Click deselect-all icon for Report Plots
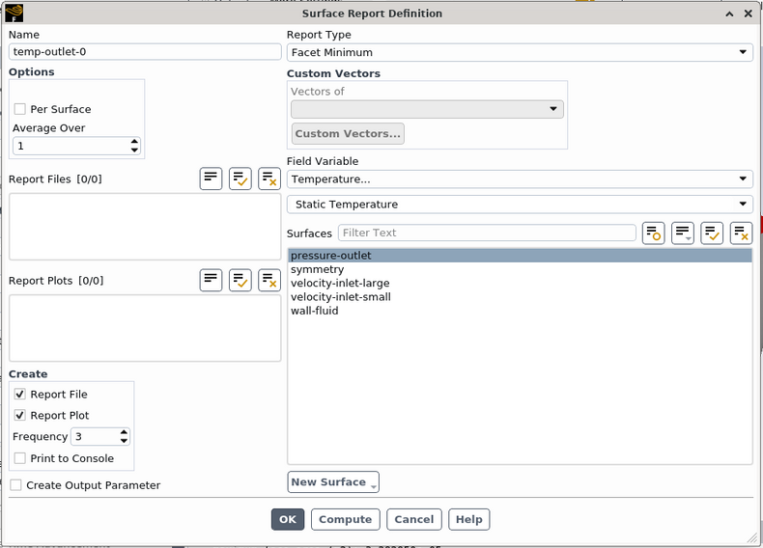763x548 pixels. coord(269,280)
